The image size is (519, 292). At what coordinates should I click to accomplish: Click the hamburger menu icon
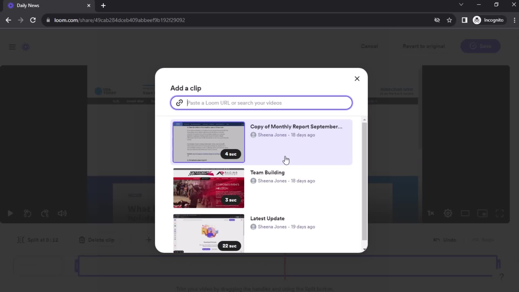click(12, 47)
